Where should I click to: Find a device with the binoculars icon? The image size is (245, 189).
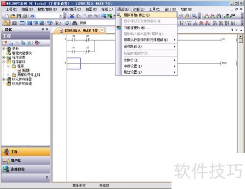tap(74, 23)
